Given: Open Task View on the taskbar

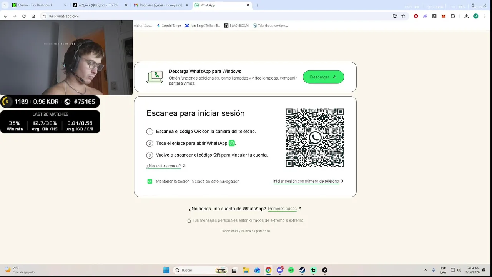Looking at the screenshot, I should tap(234, 270).
